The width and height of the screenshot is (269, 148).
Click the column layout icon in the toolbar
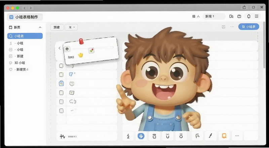point(223,27)
